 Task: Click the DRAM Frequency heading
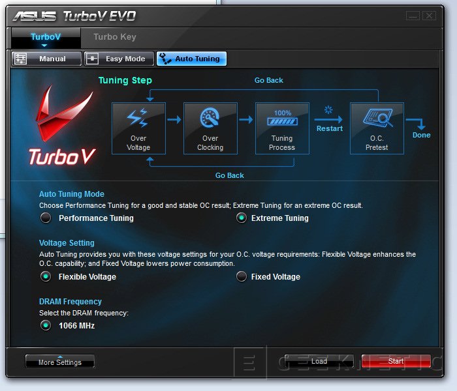[71, 302]
